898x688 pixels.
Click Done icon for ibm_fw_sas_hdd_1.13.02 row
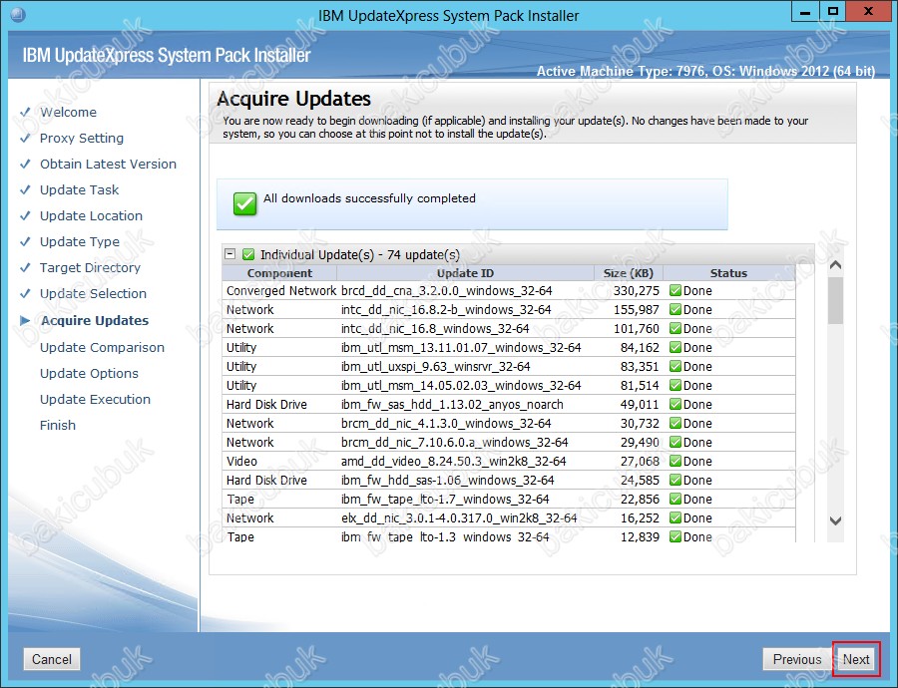[x=675, y=404]
